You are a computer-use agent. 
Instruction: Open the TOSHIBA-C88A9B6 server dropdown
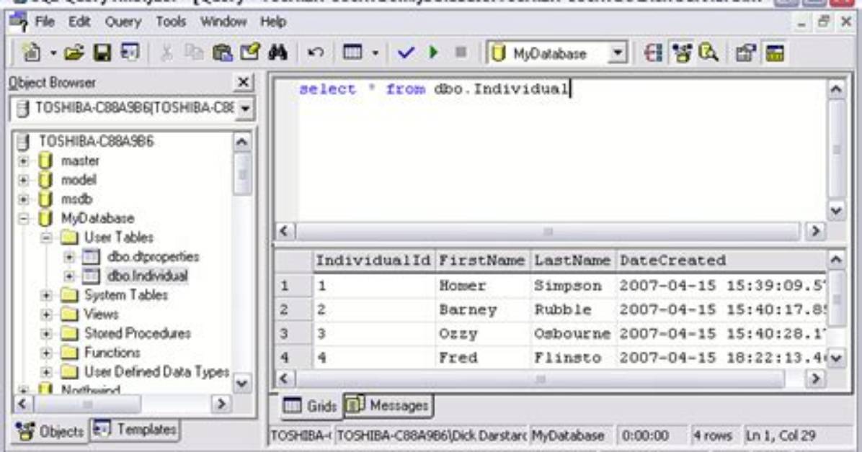point(244,109)
